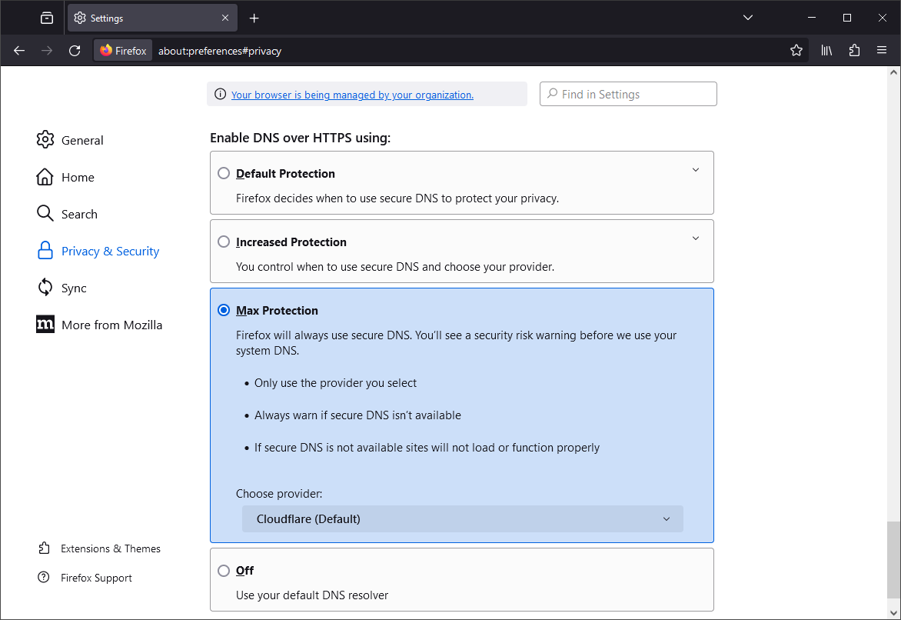Open the Firefox View icon
Screen dimensions: 901x620
47,18
